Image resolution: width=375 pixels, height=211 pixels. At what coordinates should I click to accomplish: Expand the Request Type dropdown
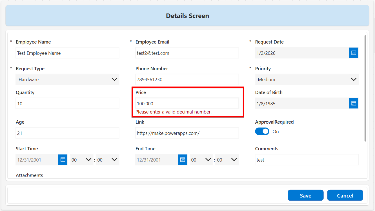click(67, 80)
